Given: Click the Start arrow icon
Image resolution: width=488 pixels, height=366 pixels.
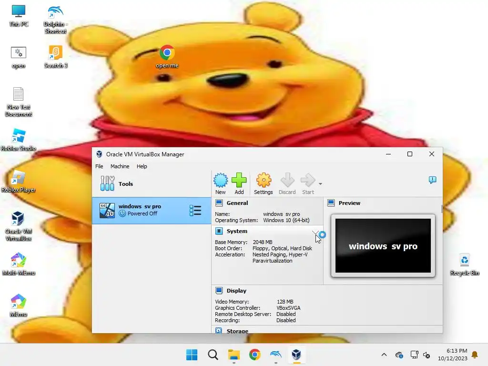Looking at the screenshot, I should [308, 180].
